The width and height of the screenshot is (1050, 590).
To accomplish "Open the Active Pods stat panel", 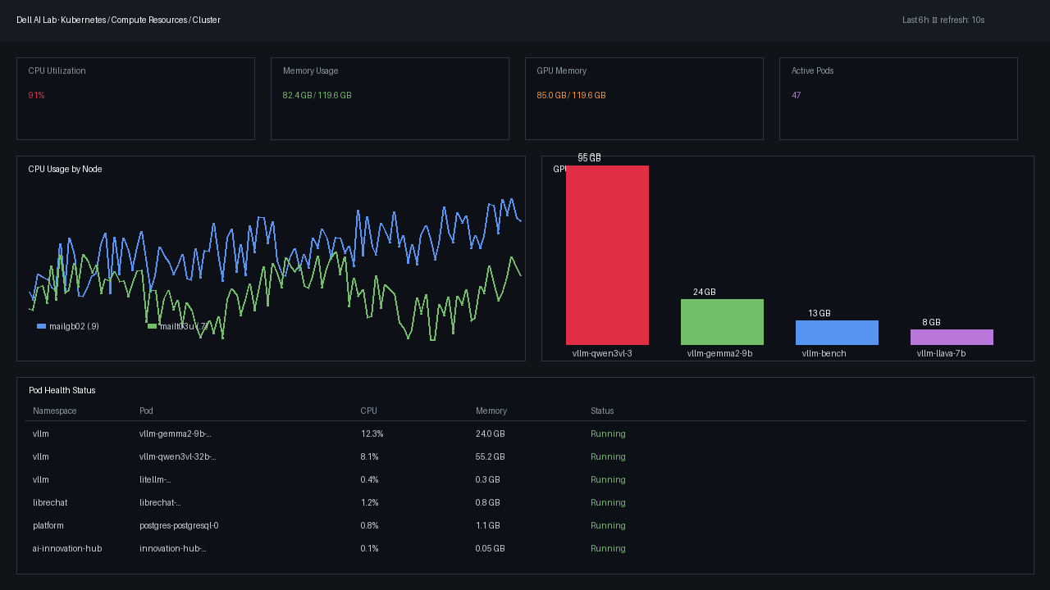I will tap(898, 98).
